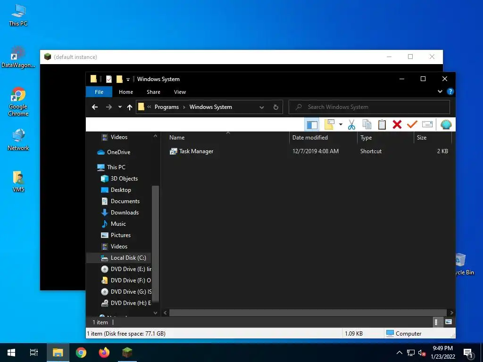Click the orange checkmark properties icon
Viewport: 483px width, 362px height.
click(x=412, y=124)
